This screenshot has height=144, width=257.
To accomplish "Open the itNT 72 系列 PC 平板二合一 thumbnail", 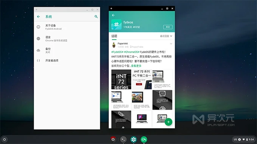I will [x=142, y=80].
